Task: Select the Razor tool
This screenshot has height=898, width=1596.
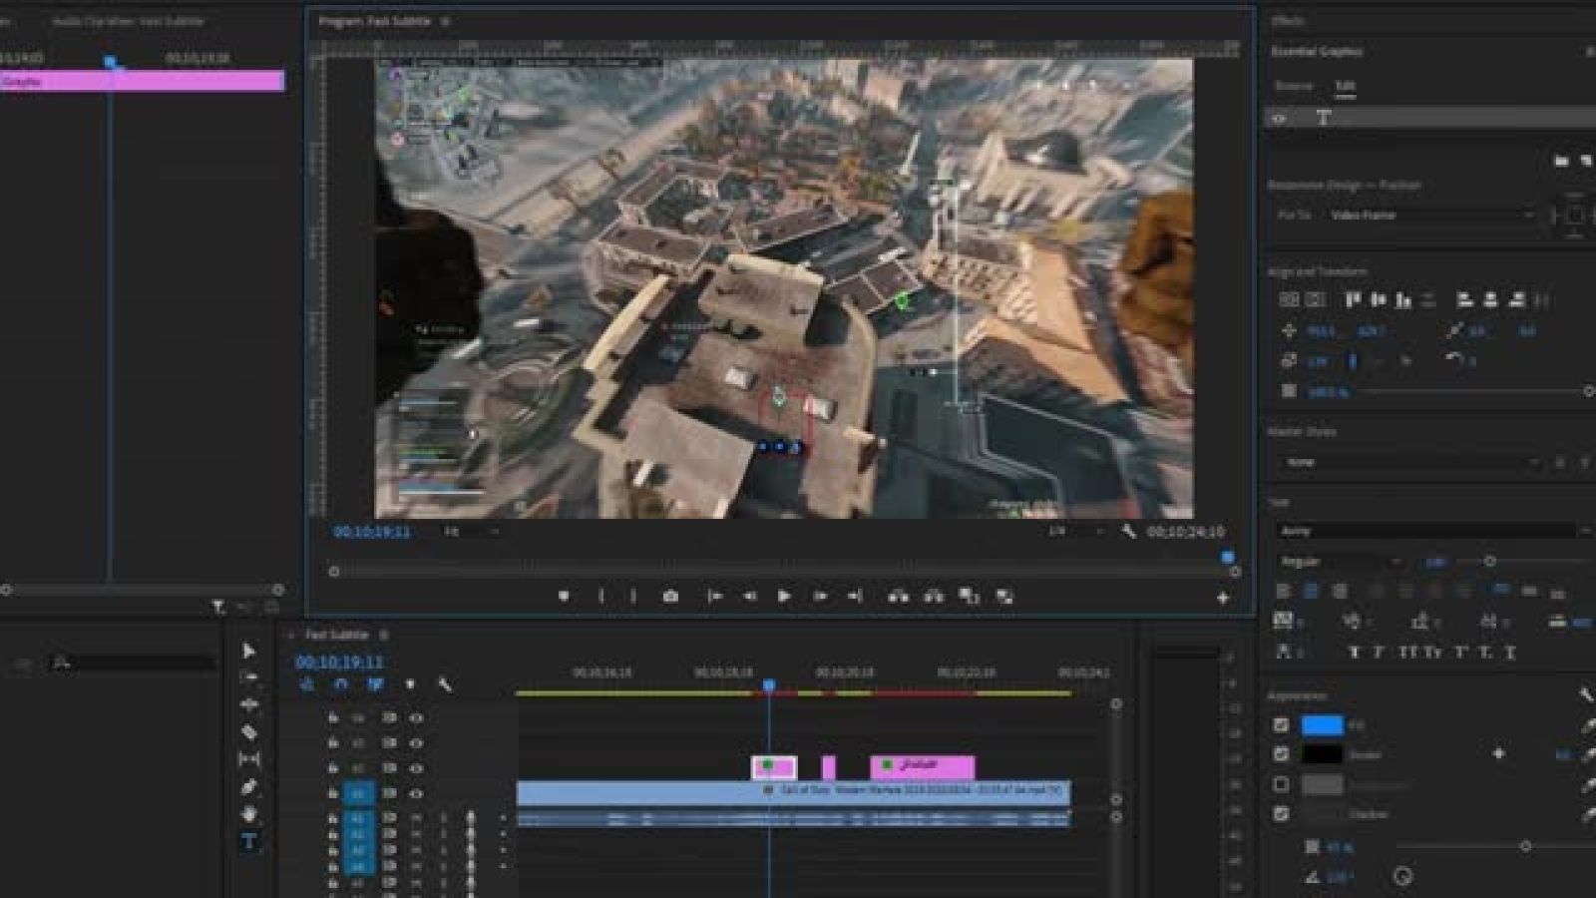Action: coord(248,732)
